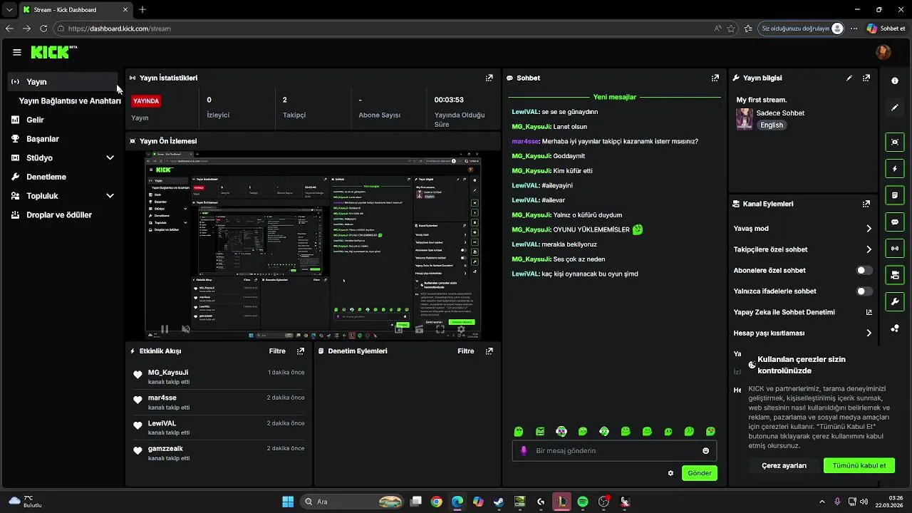912x513 pixels.
Task: Expand the Topluluk sidebar section chevron
Action: [x=110, y=196]
